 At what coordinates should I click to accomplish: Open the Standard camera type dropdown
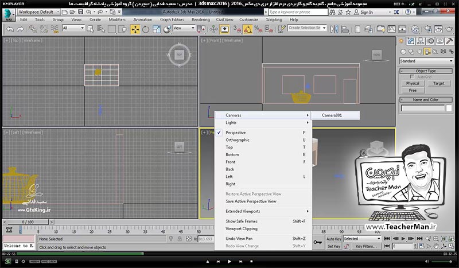pos(426,61)
